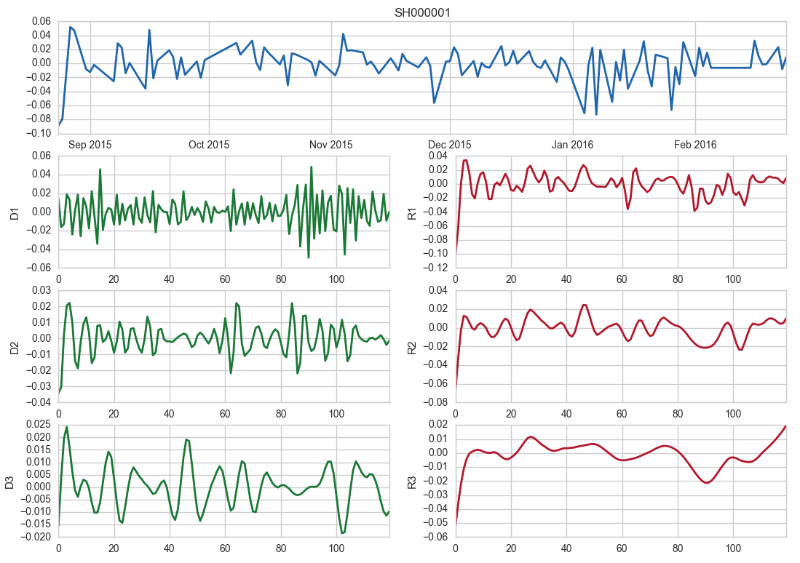Viewport: 800px width, 563px height.
Task: Click the SH000001 chart title
Action: tap(422, 13)
